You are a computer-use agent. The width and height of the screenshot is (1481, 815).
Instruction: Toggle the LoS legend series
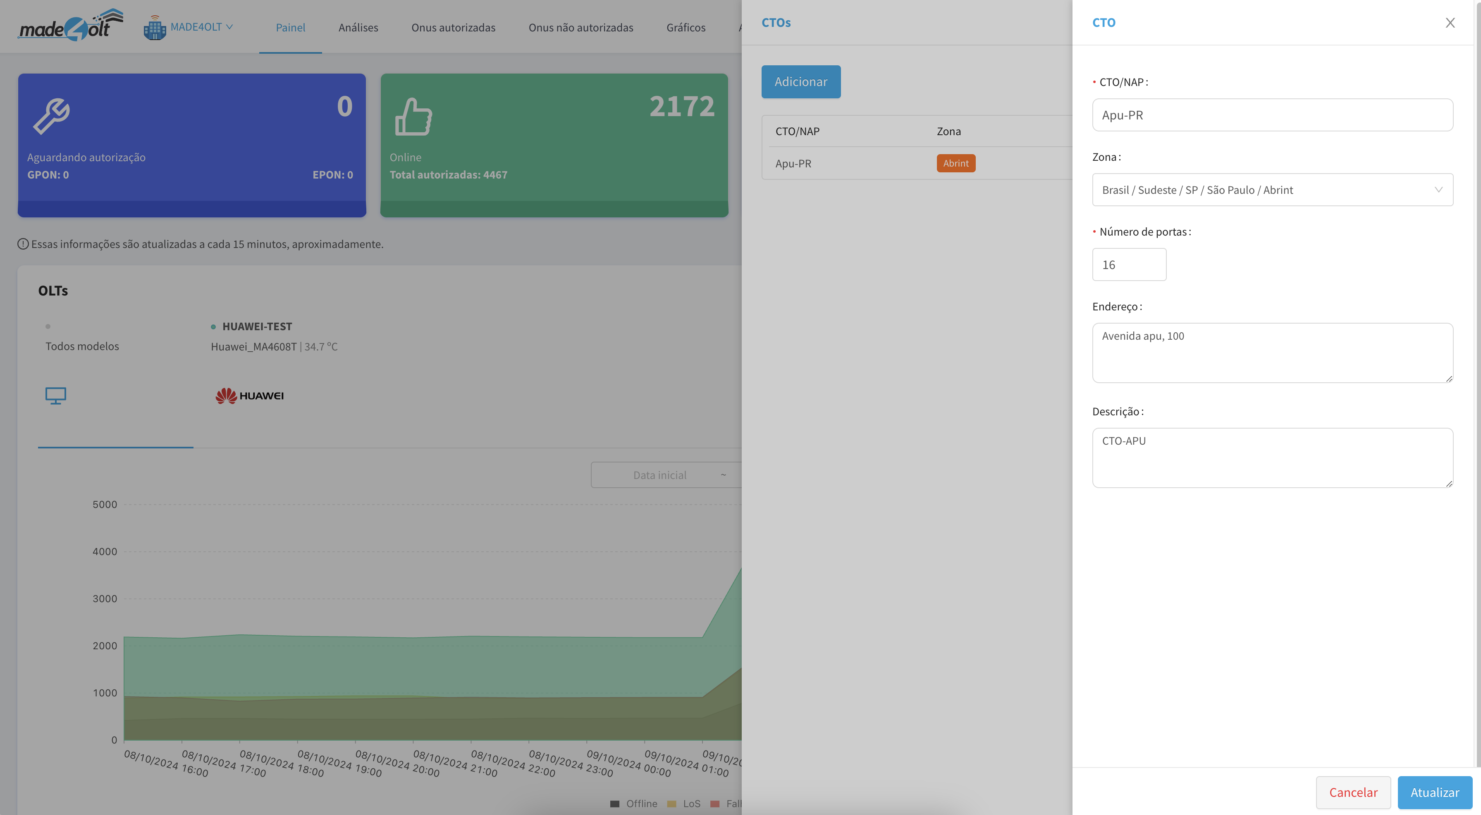pyautogui.click(x=684, y=803)
